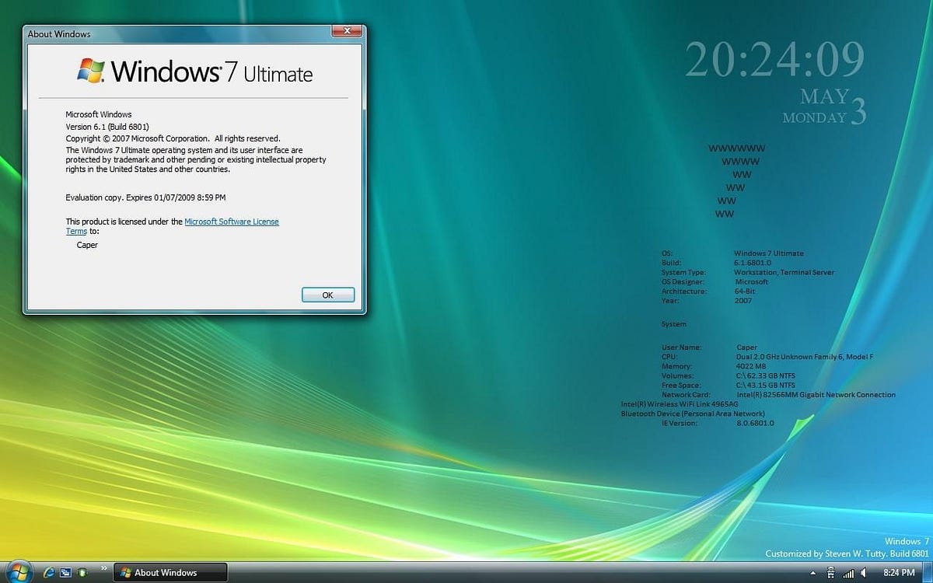Show hidden tray icons arrow

(x=812, y=573)
